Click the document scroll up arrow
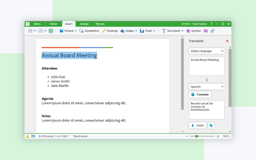This screenshot has height=160, width=256. tap(182, 37)
